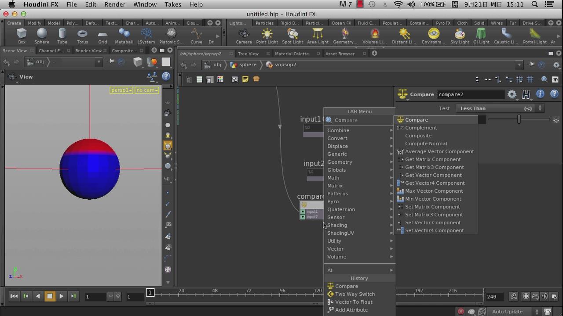The image size is (563, 316).
Task: Open the Render menu
Action: point(114,4)
